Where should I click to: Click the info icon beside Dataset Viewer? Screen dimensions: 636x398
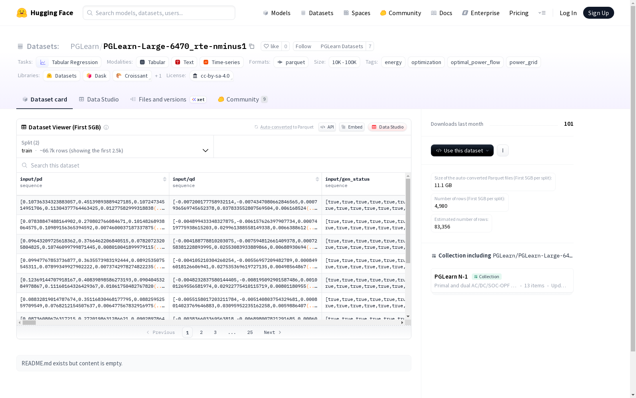point(106,127)
